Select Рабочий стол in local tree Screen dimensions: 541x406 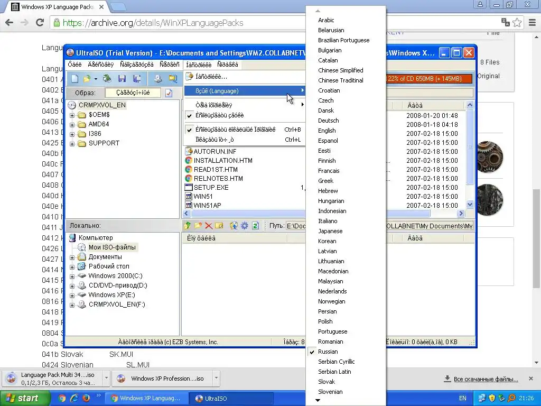click(x=109, y=266)
